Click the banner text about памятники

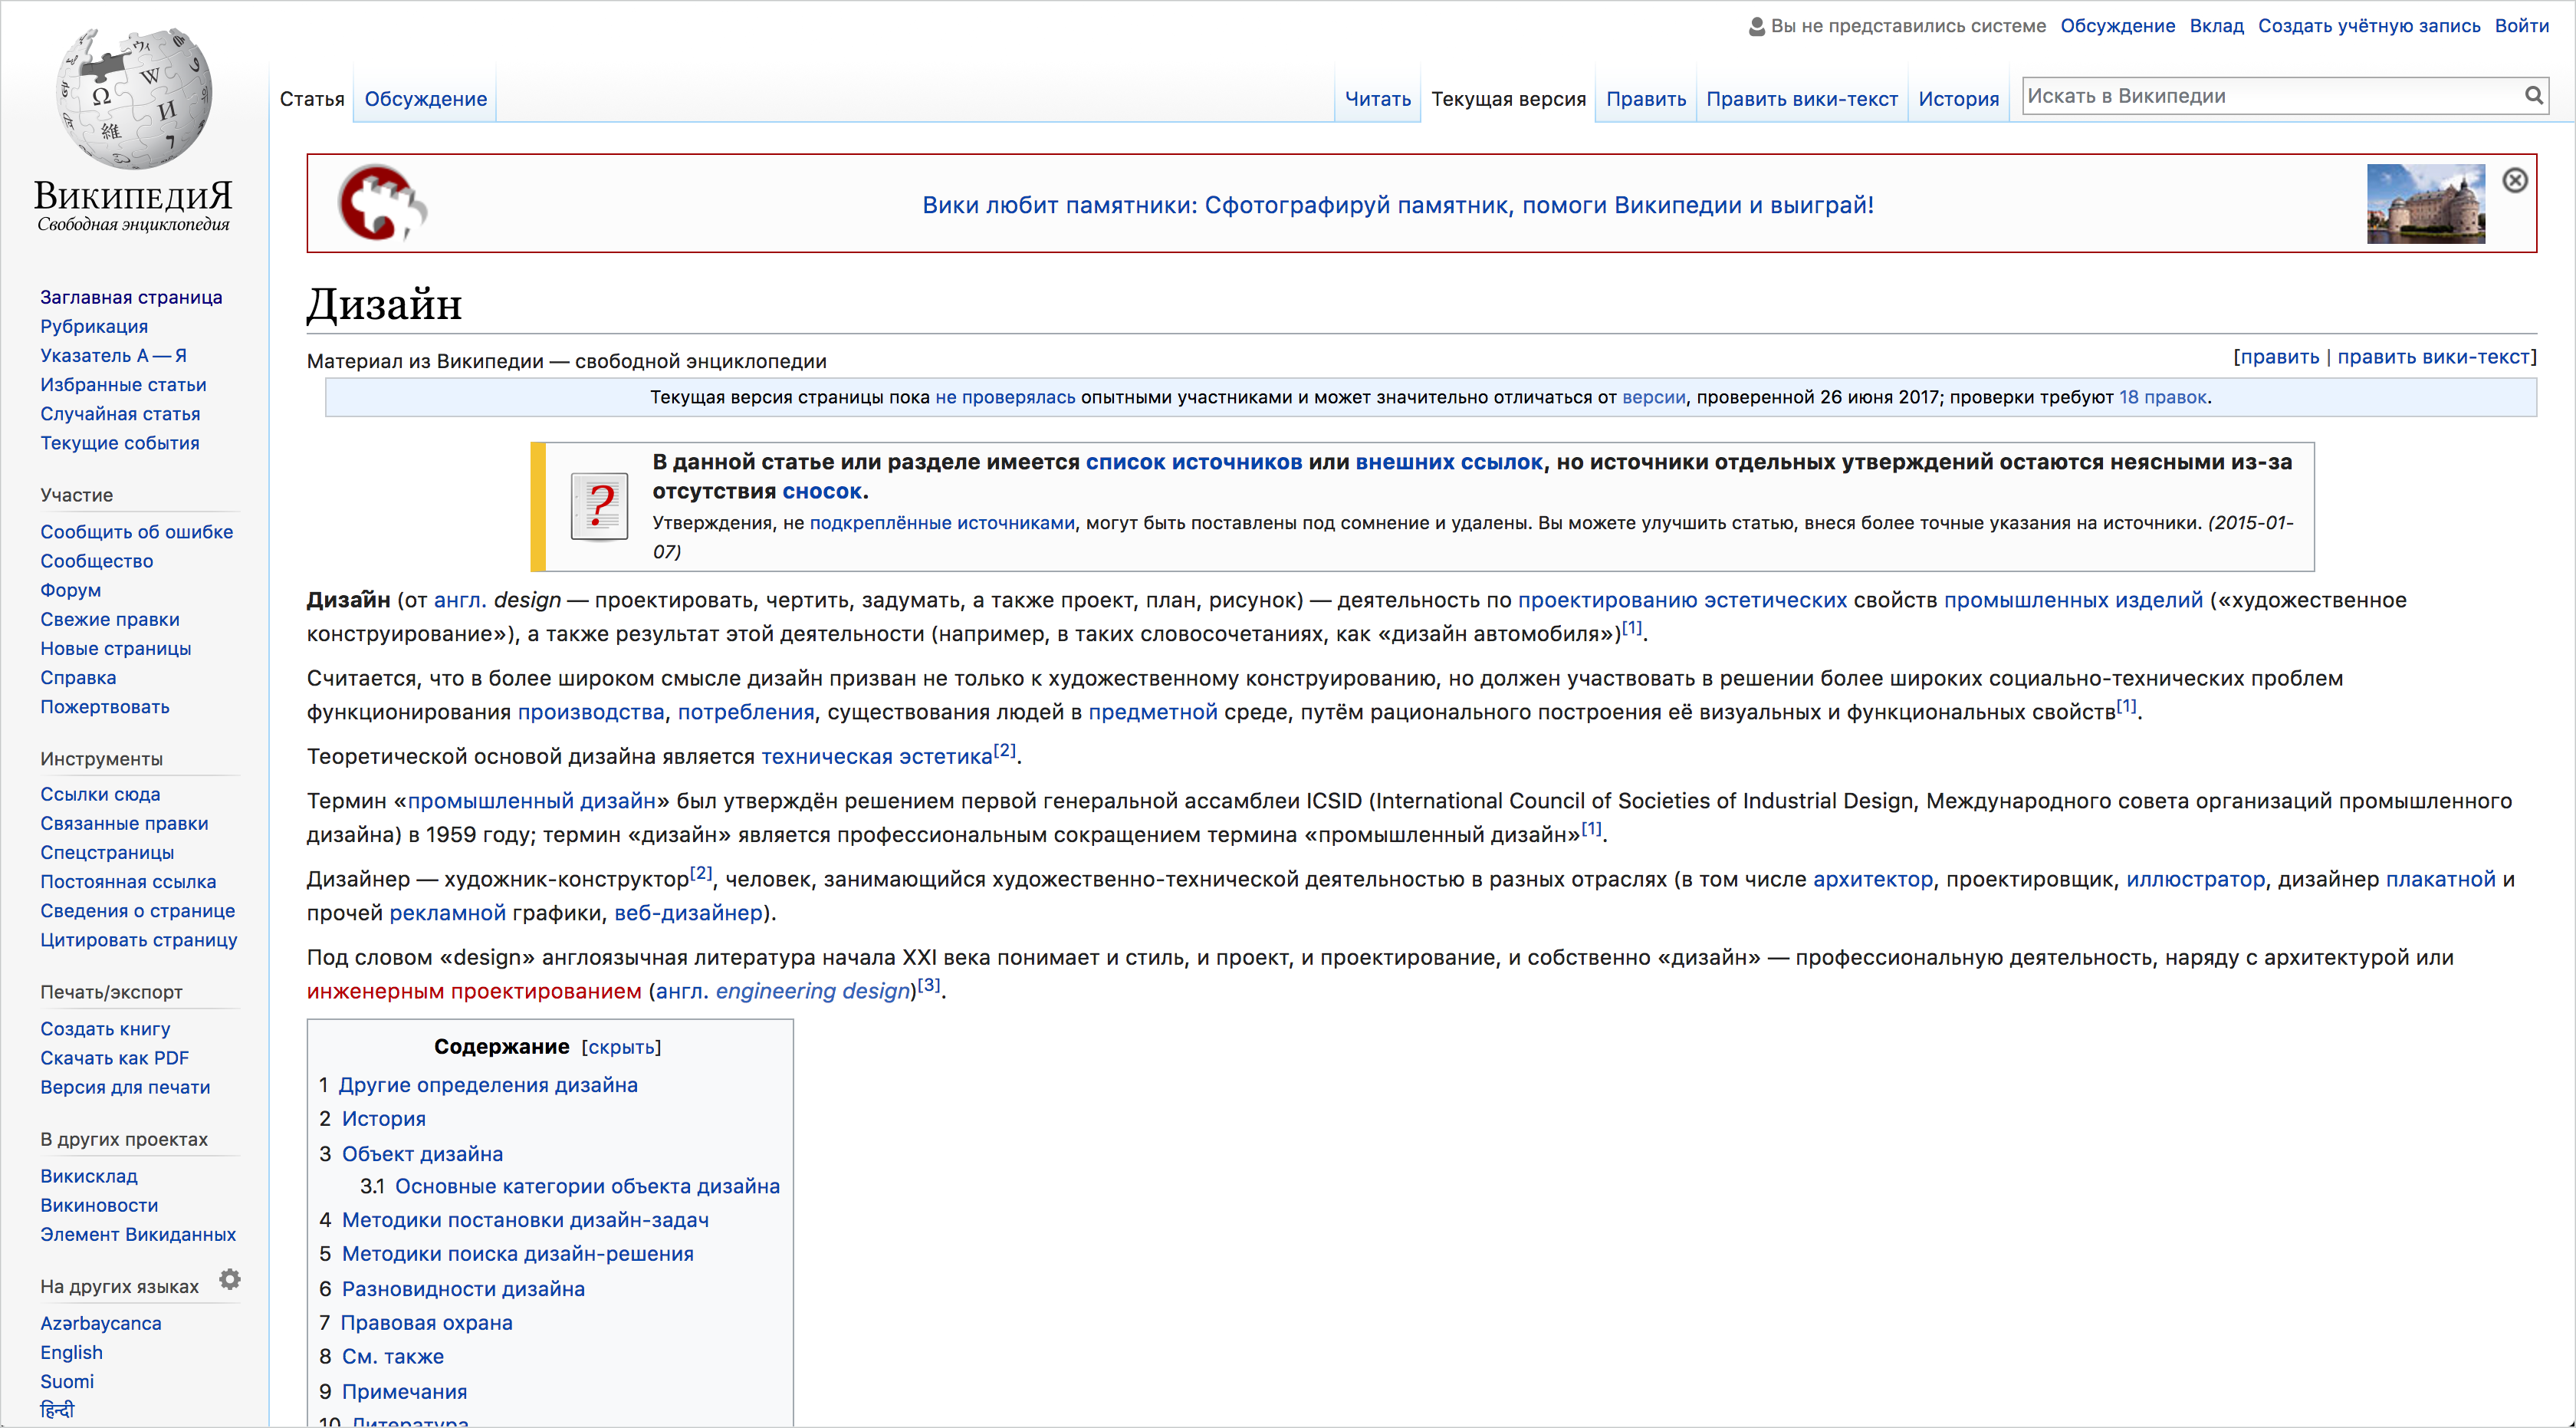[1397, 205]
